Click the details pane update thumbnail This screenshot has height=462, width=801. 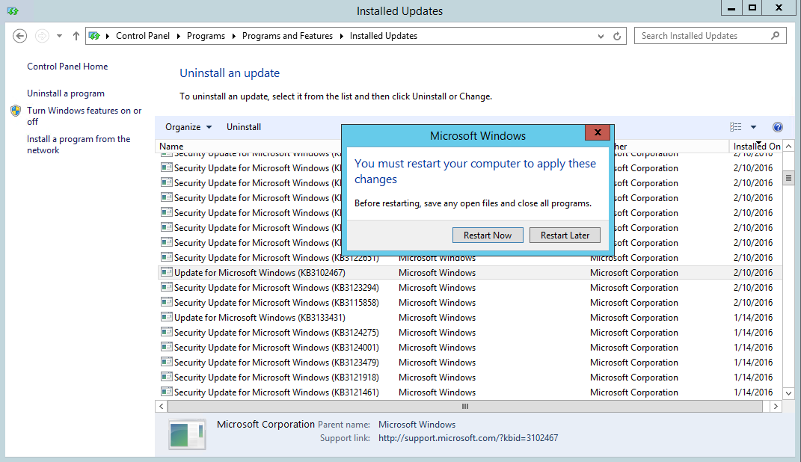click(x=187, y=434)
